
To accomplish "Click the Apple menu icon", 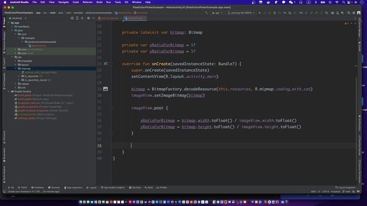I will pyautogui.click(x=5, y=2).
